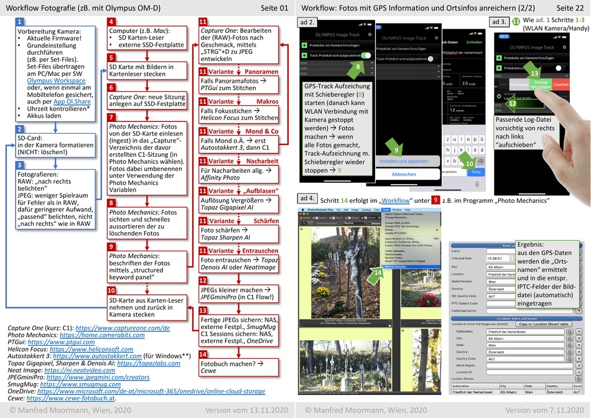This screenshot has width=591, height=418.
Task: Click "Copy to 'Location Shown' table" button
Action: tap(543, 324)
